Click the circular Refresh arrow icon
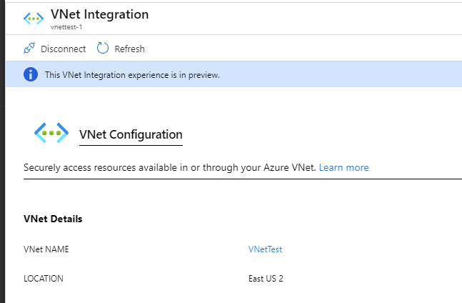Screen dimensions: 462x303 [x=103, y=49]
